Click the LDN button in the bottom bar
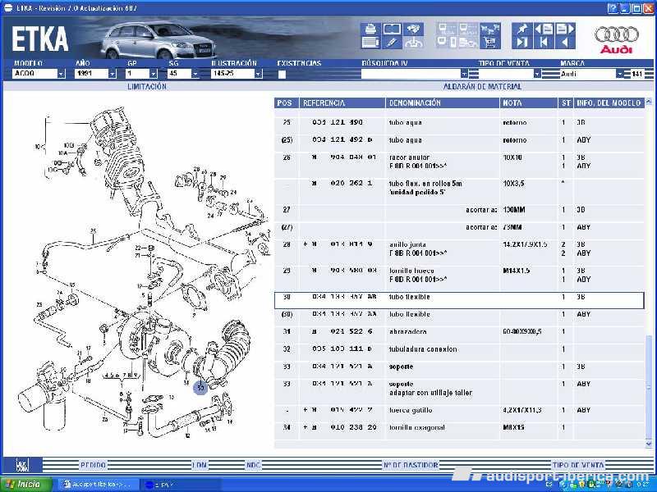Image resolution: width=657 pixels, height=492 pixels. 200,465
